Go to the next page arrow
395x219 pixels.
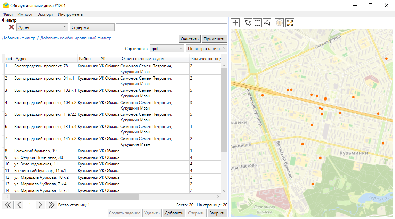pyautogui.click(x=41, y=205)
